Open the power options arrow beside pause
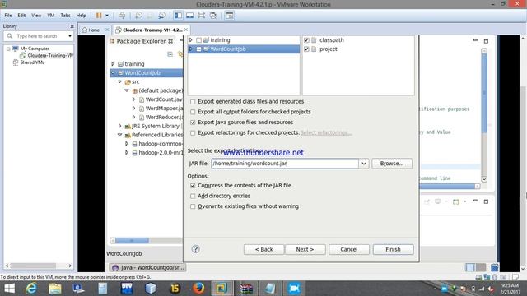 [107, 16]
